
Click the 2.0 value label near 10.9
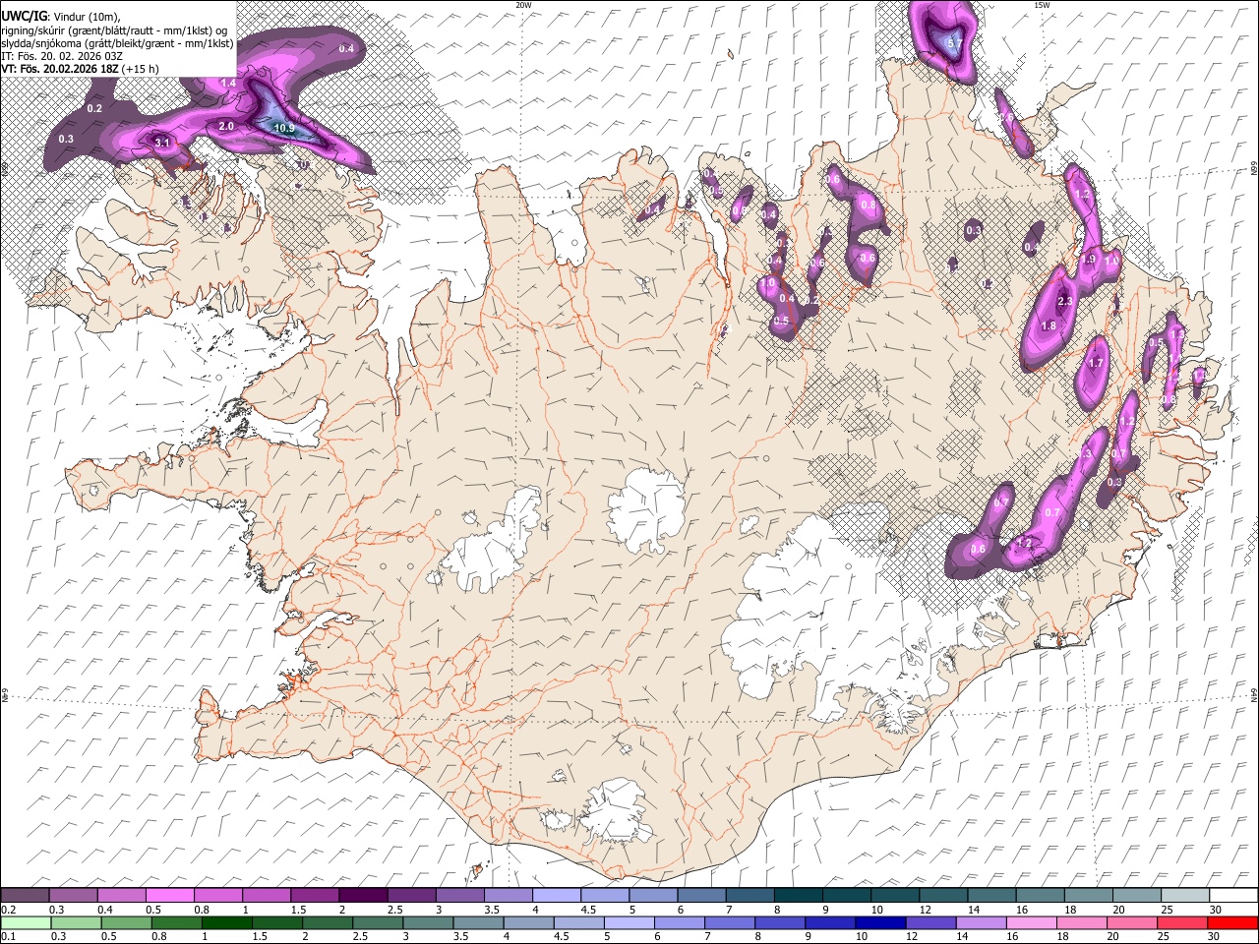coord(226,126)
